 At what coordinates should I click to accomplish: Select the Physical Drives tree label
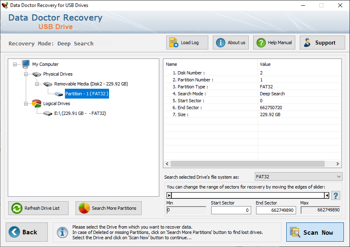pos(58,74)
